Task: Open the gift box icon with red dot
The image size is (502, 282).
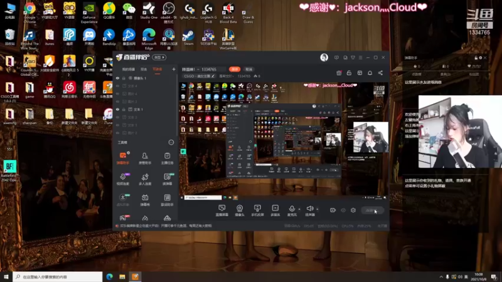Action: point(339,73)
